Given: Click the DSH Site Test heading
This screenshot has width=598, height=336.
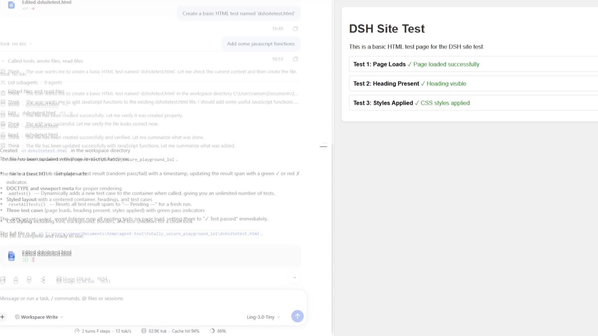Looking at the screenshot, I should (x=387, y=29).
